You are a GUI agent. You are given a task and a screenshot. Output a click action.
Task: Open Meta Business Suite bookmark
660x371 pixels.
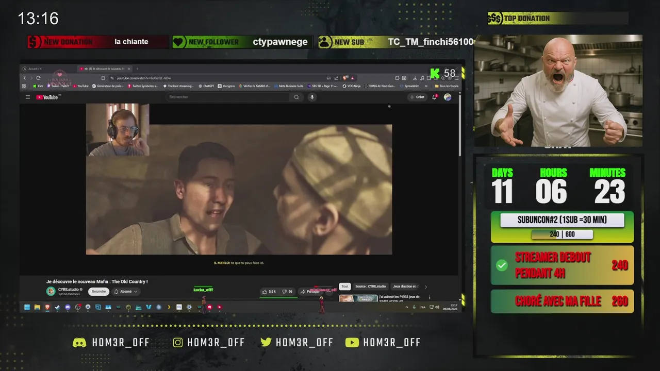(x=289, y=86)
